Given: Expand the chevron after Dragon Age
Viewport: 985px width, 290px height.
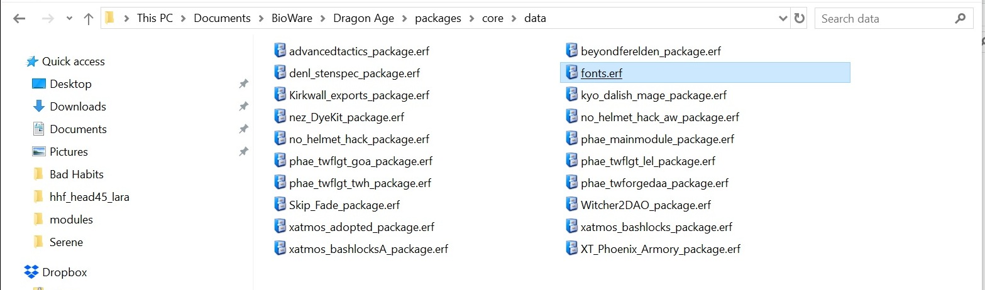Looking at the screenshot, I should coord(404,18).
